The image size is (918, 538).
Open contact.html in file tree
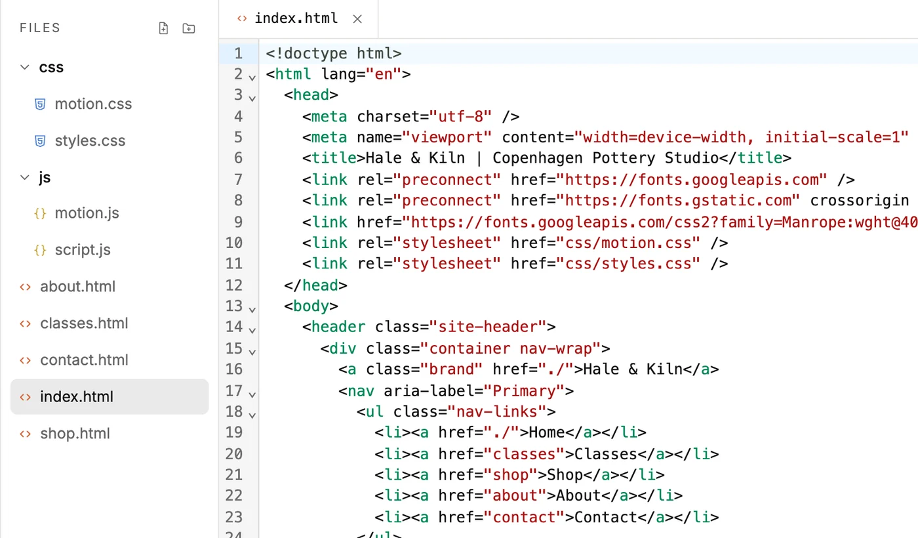point(84,360)
